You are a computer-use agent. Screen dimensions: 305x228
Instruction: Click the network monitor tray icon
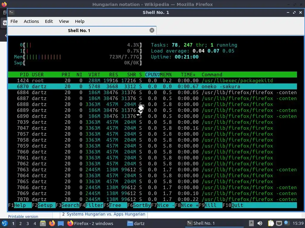click(279, 223)
